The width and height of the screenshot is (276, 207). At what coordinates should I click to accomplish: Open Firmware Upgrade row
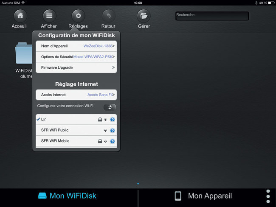(76, 67)
